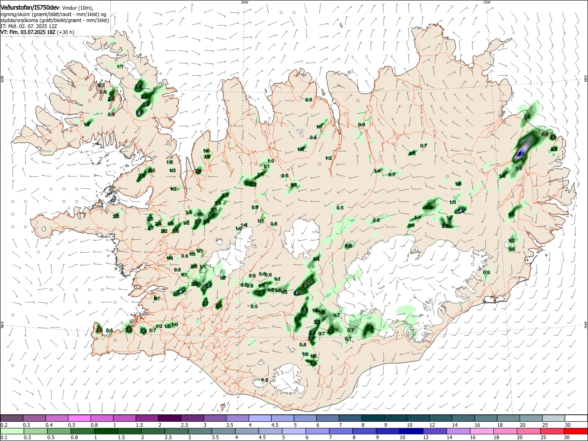Click the 2.9 precipitation value in the Westfjords
This screenshot has width=588, height=441.
[x=139, y=86]
